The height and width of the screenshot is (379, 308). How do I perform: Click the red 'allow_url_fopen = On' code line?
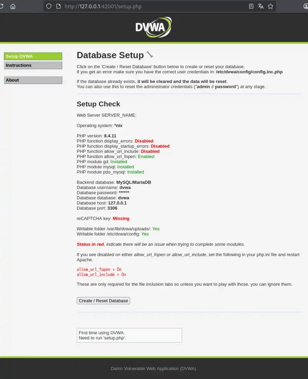point(99,269)
